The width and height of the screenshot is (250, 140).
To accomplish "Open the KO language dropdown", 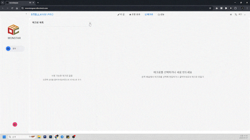I will (242, 14).
